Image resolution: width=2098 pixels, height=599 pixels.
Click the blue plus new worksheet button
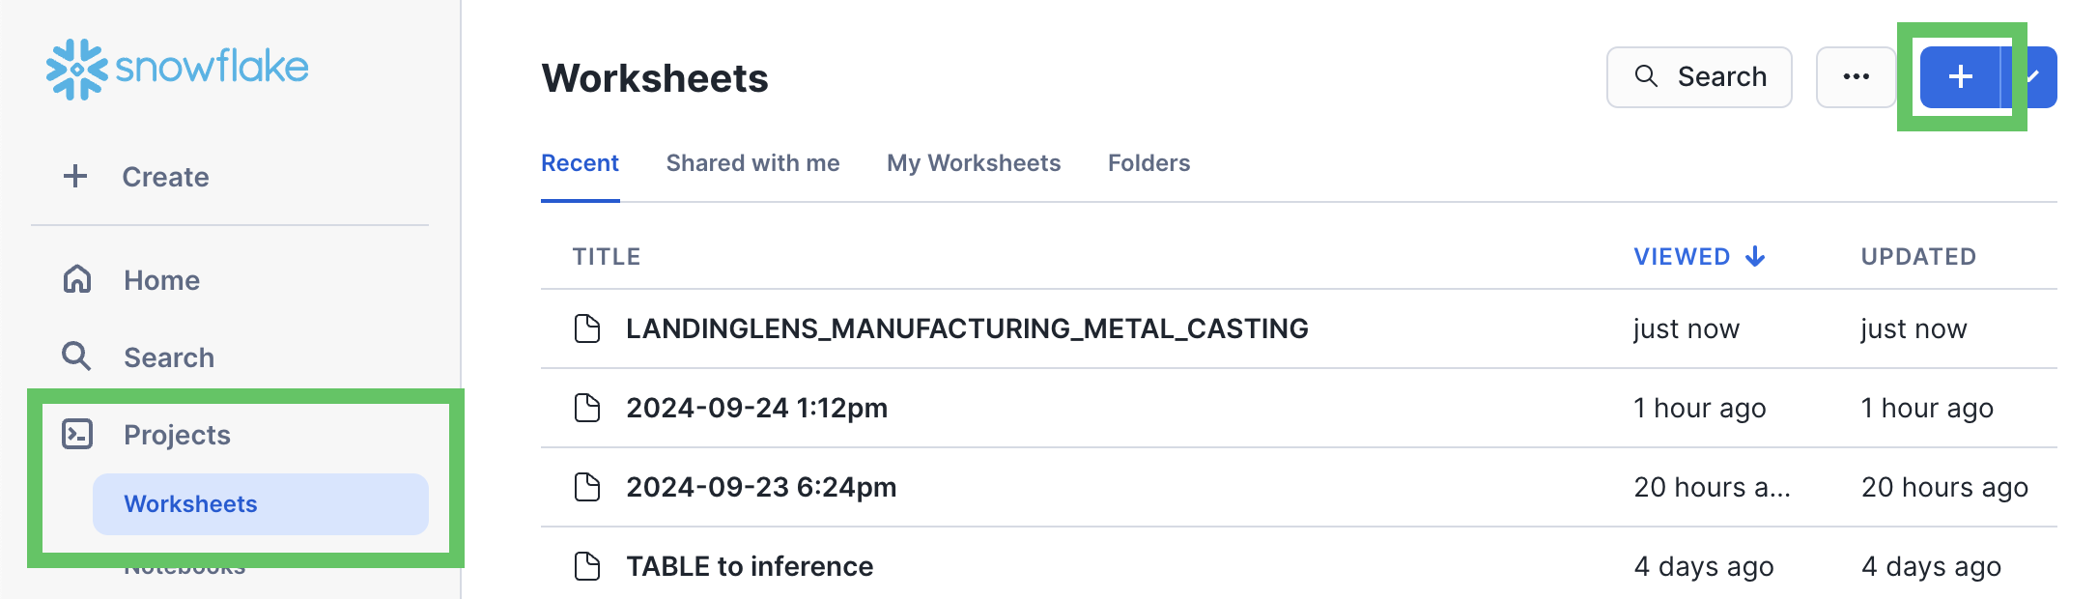[x=1960, y=77]
